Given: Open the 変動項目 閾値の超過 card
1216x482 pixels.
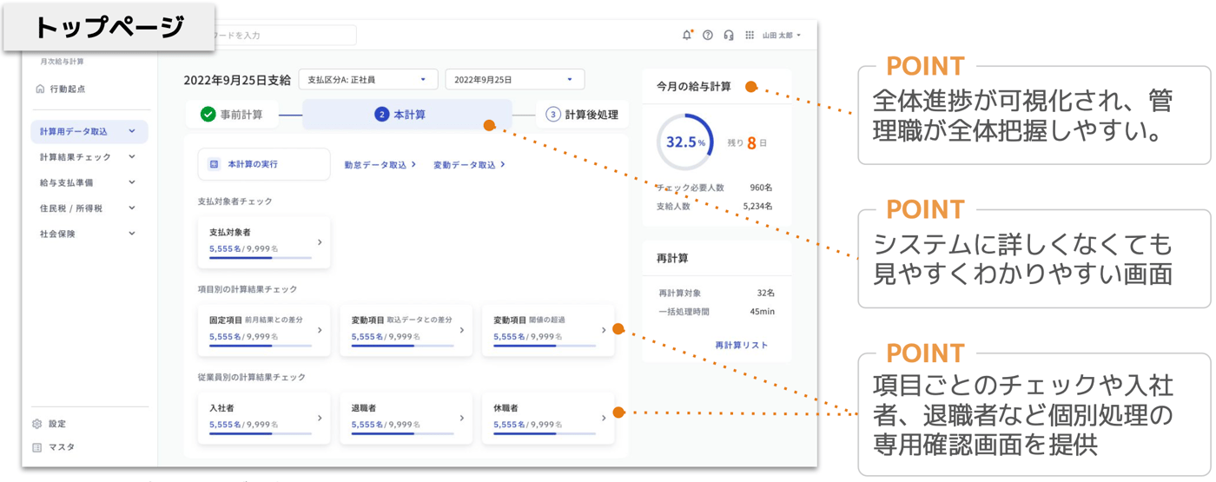Looking at the screenshot, I should 548,330.
